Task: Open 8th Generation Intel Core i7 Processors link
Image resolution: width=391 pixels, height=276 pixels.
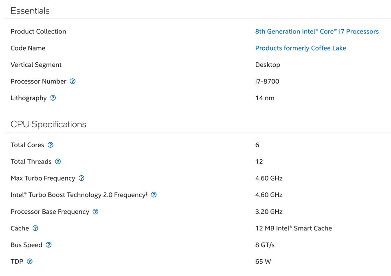Action: click(x=317, y=31)
